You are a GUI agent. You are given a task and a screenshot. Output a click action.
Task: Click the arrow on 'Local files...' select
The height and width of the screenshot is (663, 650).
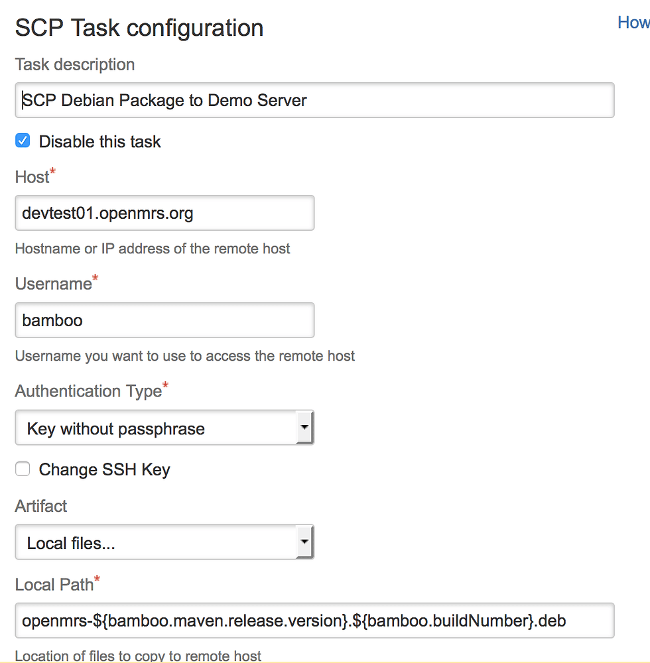(x=304, y=542)
